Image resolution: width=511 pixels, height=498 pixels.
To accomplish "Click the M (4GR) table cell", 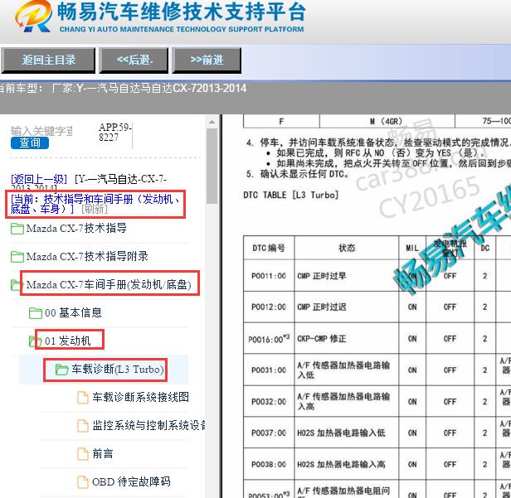I will 387,122.
